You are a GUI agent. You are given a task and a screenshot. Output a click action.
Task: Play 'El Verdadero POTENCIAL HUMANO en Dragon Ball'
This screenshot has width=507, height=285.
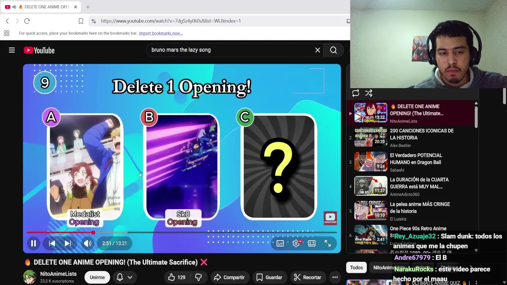point(411,162)
